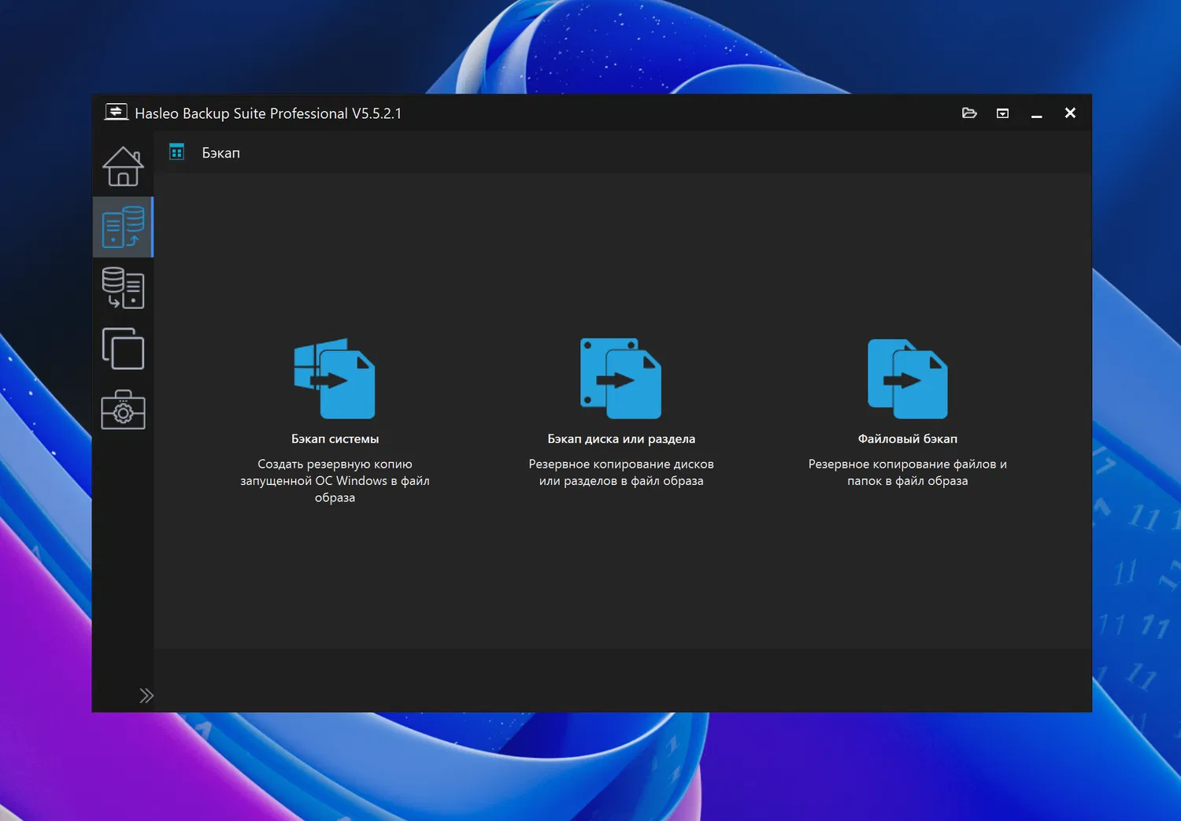This screenshot has height=821, width=1181.
Task: Select the Backup section sidebar icon
Action: (x=123, y=227)
